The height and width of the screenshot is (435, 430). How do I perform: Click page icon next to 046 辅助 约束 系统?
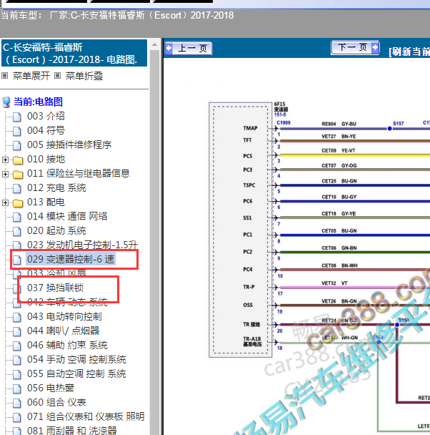[x=17, y=346]
